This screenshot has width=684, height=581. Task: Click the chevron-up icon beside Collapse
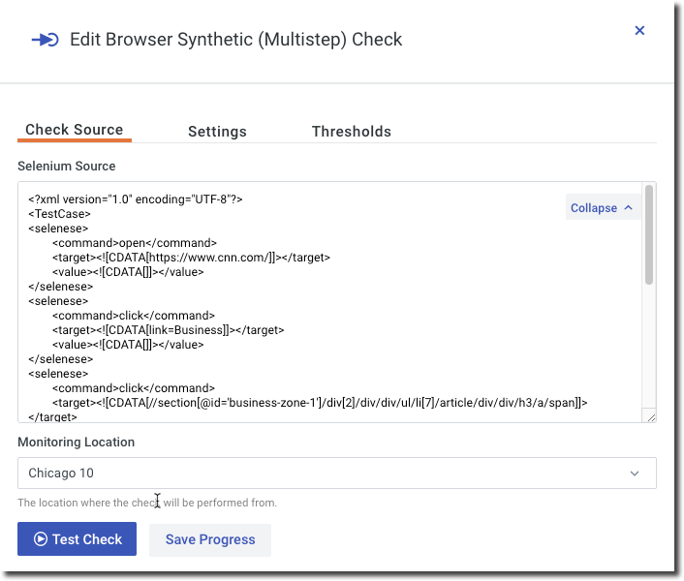click(628, 208)
